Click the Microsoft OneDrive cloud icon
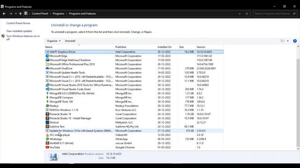Viewport: 300px width, 168px height. tap(47, 69)
